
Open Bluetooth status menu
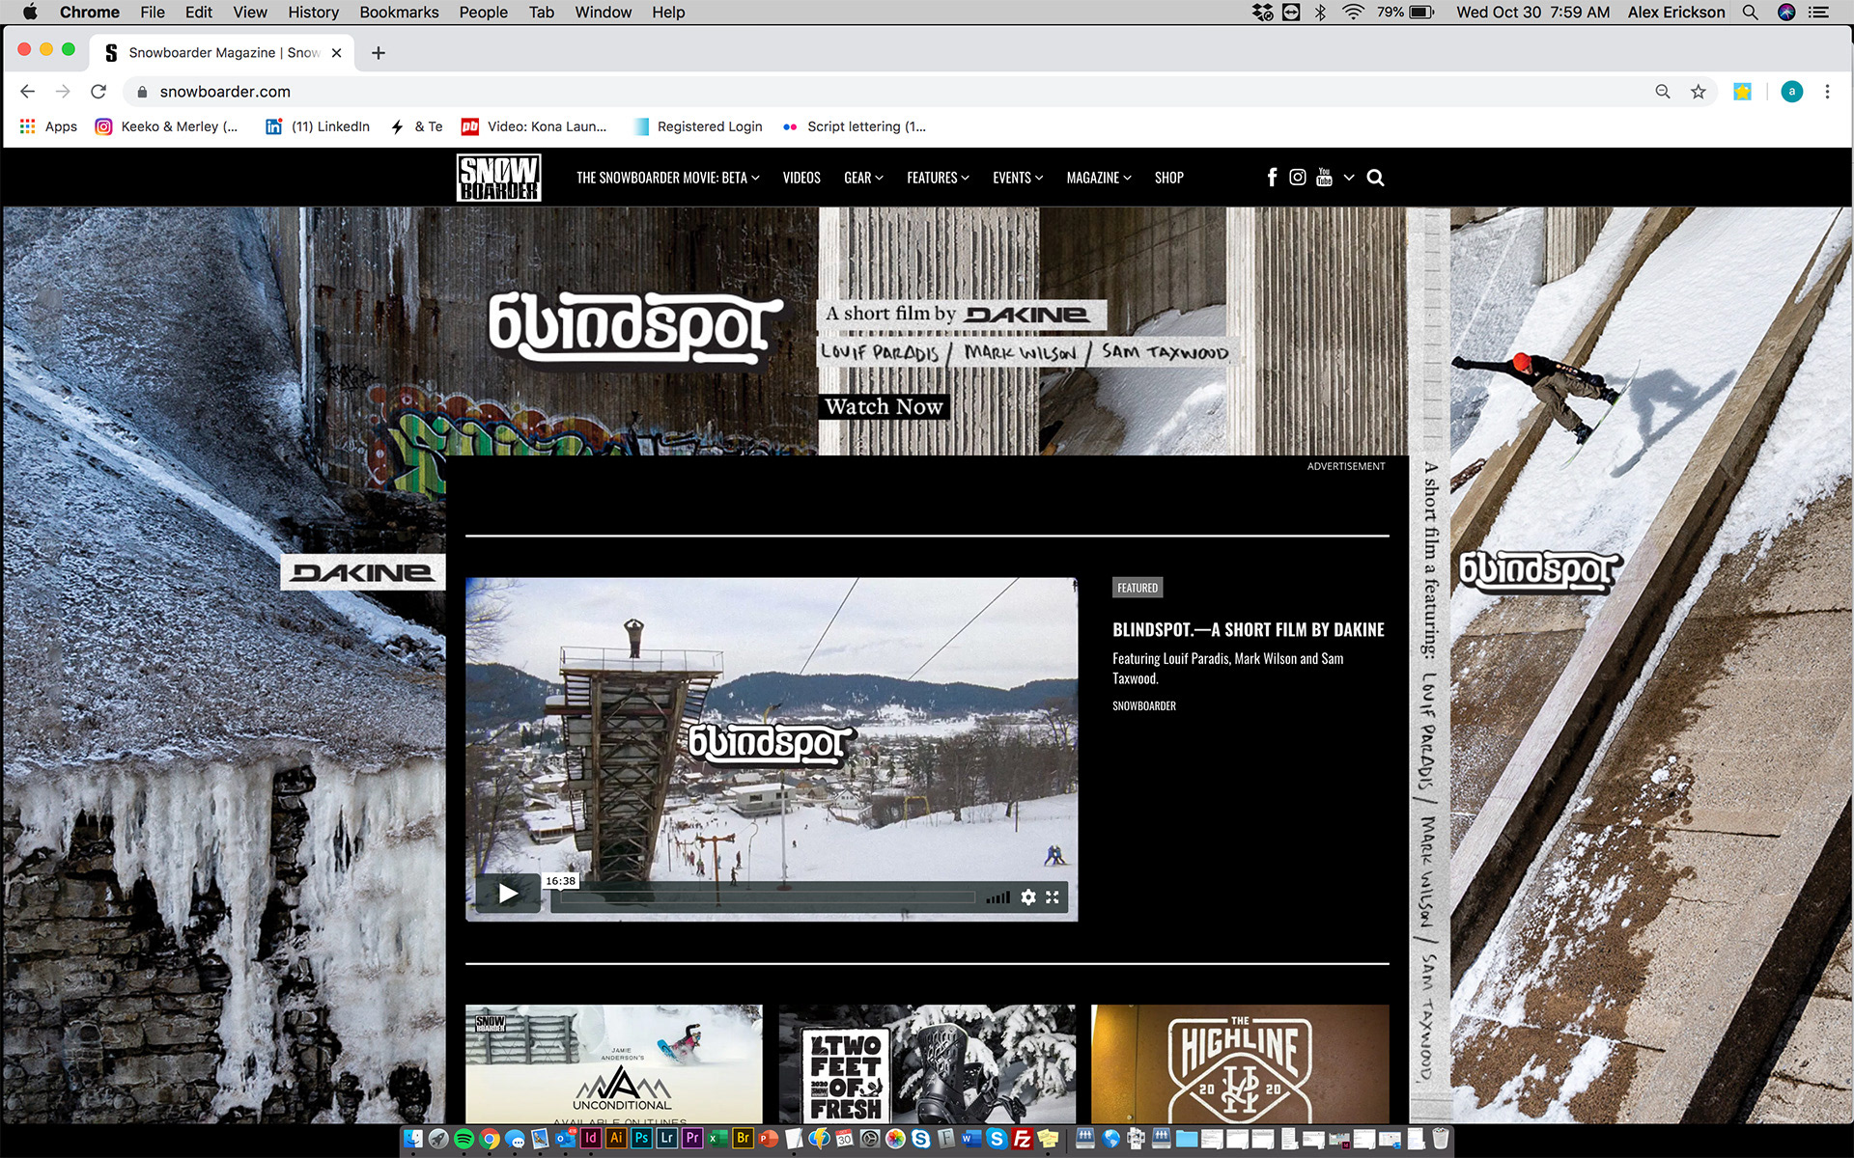coord(1320,13)
